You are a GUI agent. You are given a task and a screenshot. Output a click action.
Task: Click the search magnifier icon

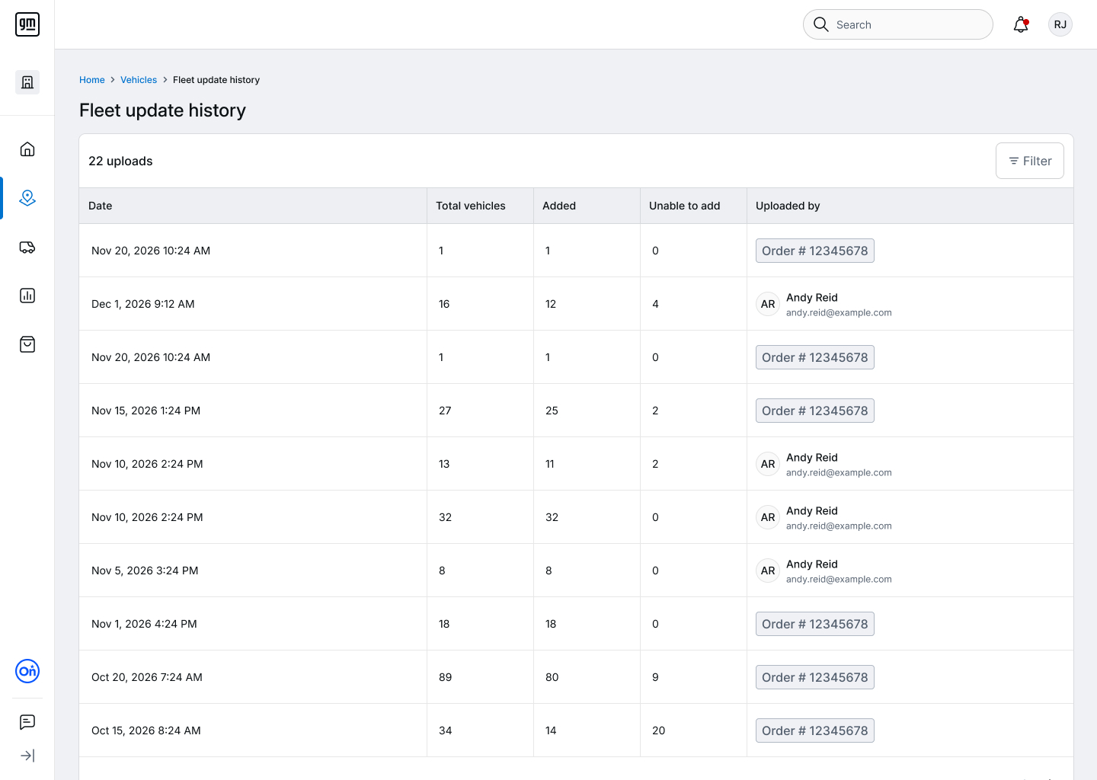pyautogui.click(x=820, y=24)
